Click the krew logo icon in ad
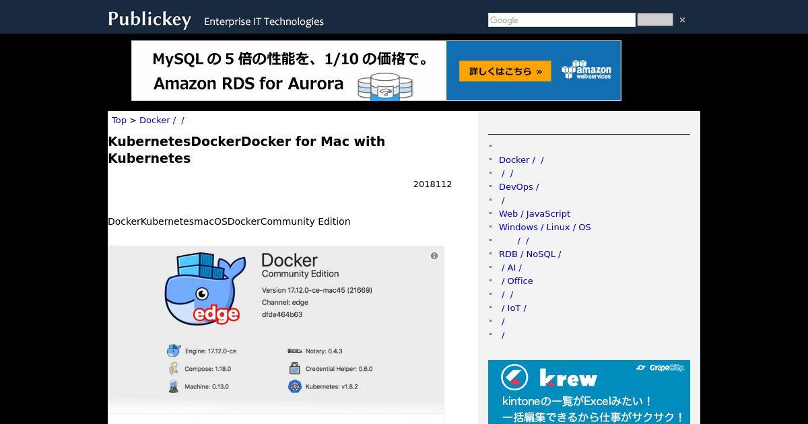 [x=514, y=378]
